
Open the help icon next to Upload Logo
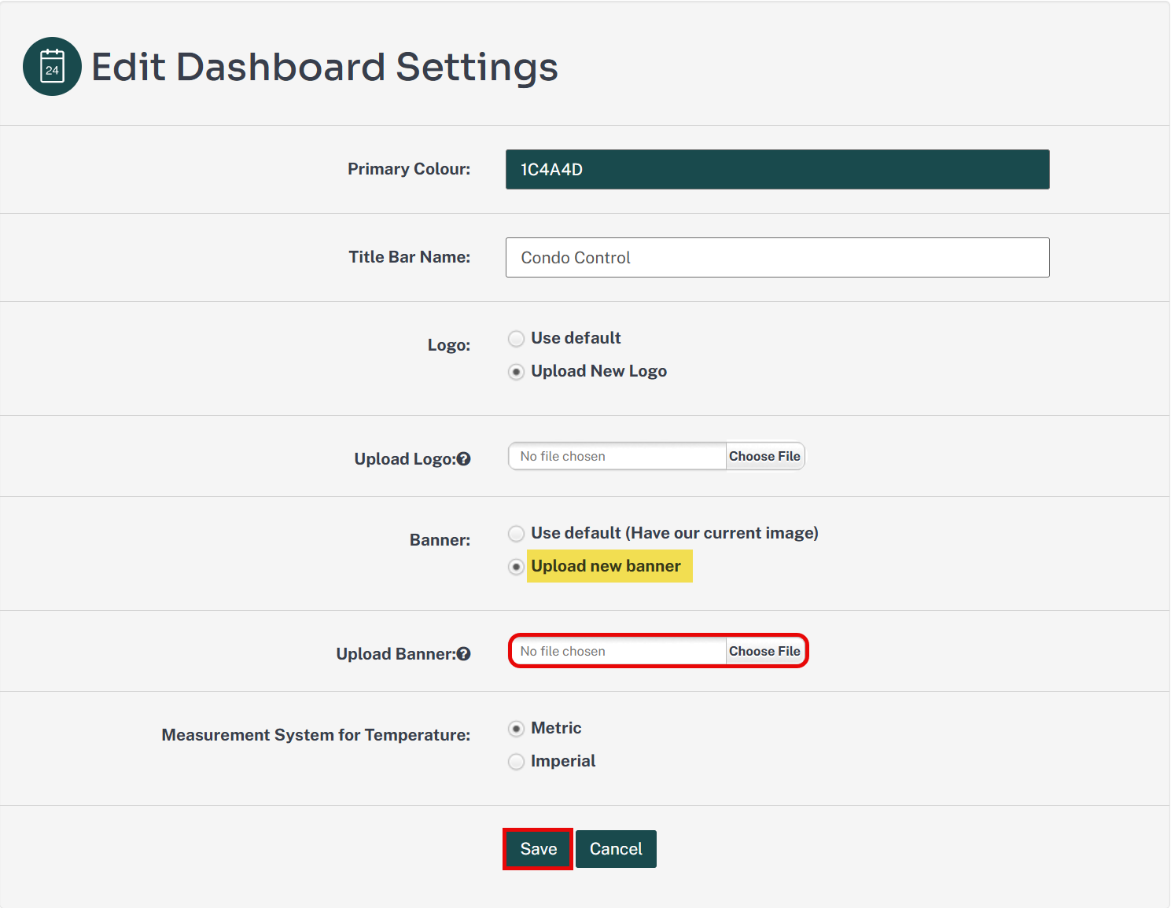click(464, 459)
